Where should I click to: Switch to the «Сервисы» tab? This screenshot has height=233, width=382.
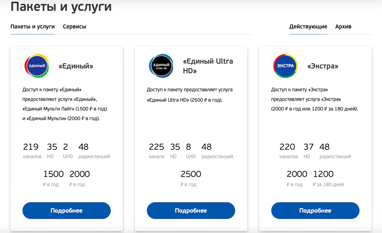75,27
